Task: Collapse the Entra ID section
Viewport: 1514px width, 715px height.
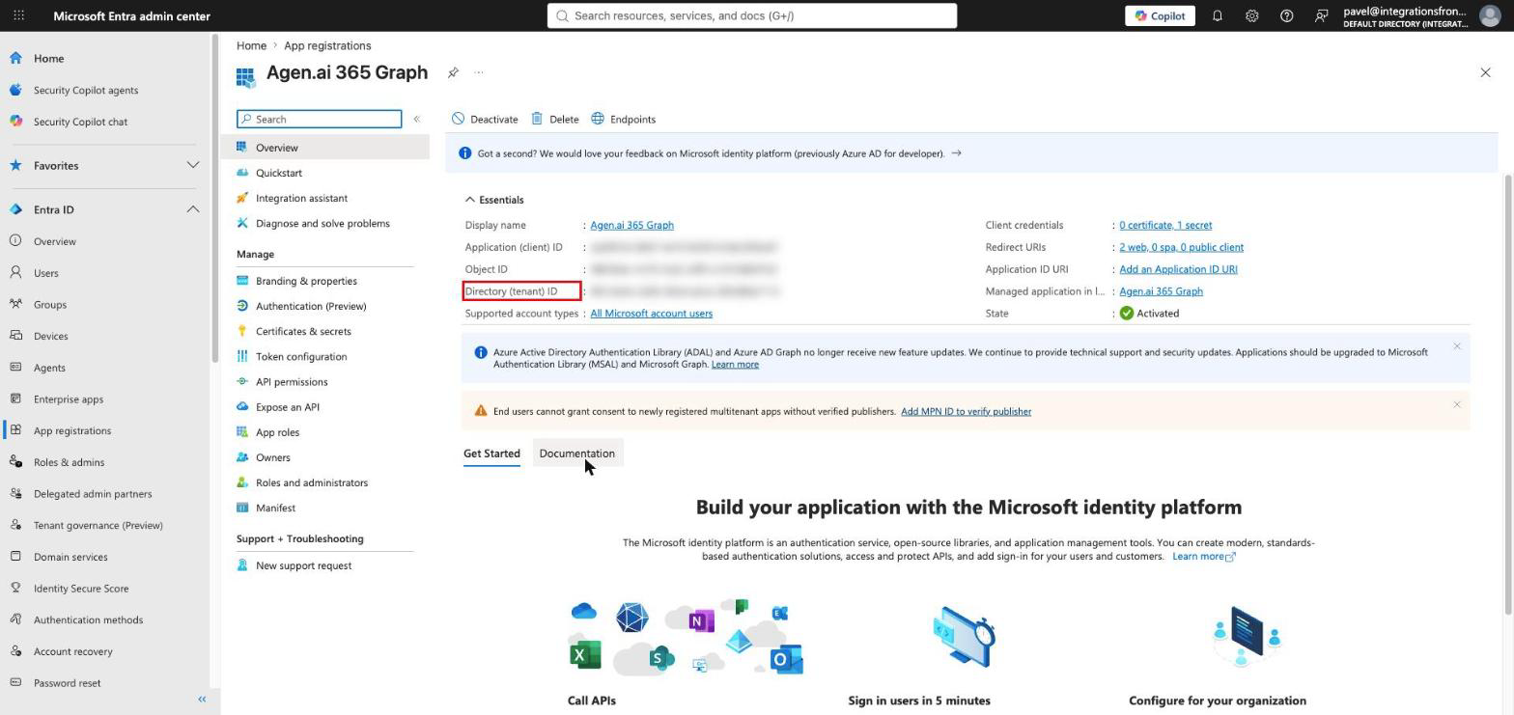Action: tap(104, 209)
